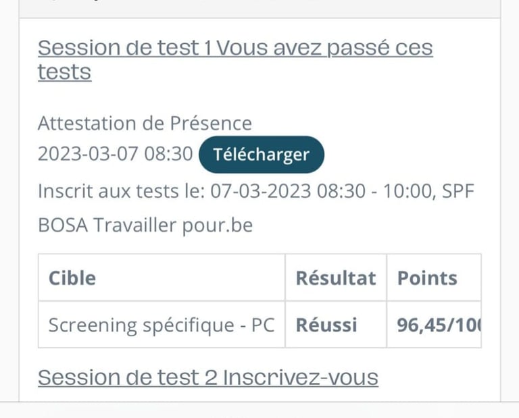The image size is (519, 418).
Task: Click the Télécharger button
Action: pyautogui.click(x=261, y=154)
